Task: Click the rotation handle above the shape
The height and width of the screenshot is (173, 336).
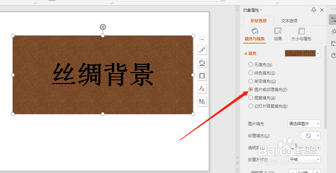Action: point(103,27)
